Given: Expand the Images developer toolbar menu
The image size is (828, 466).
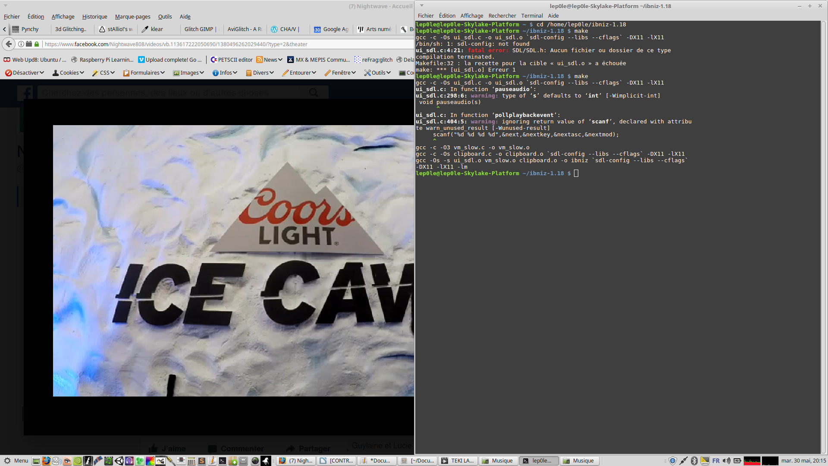Looking at the screenshot, I should point(189,73).
